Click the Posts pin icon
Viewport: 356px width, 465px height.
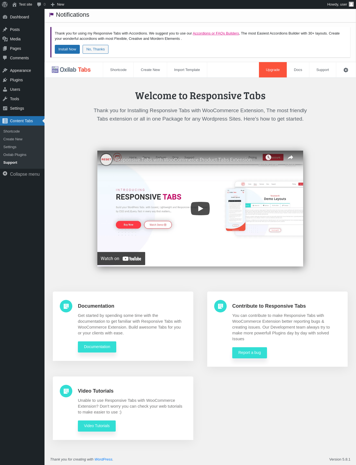click(x=5, y=30)
